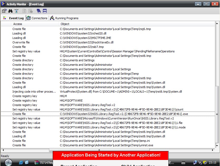Sort by the Object column header
The image size is (220, 166).
(x=136, y=24)
